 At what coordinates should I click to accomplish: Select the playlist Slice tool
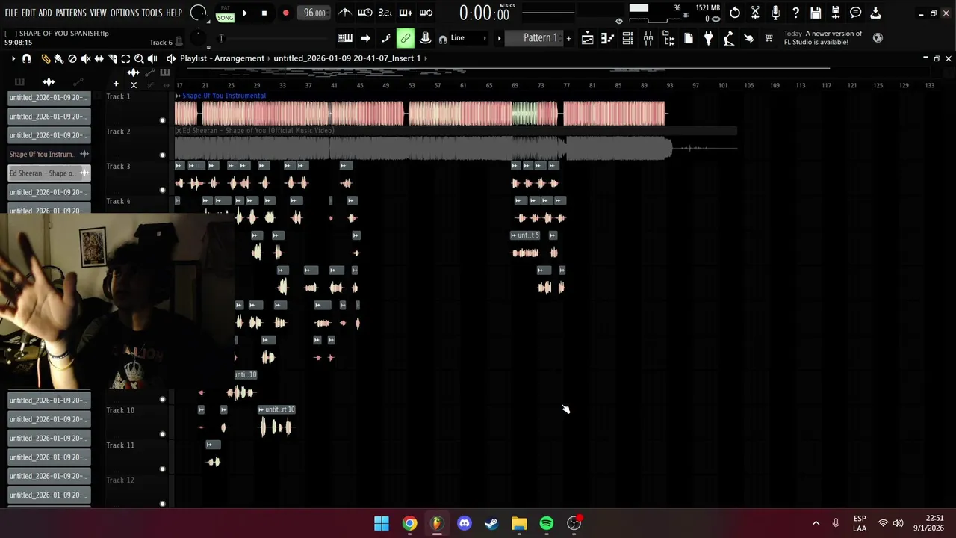[112, 58]
